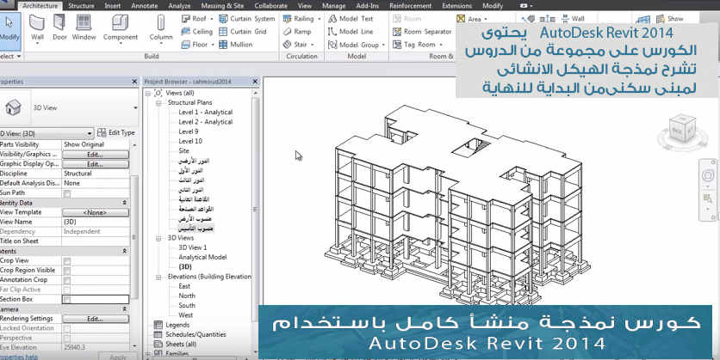Open the 3D View type selector dropdown
Image resolution: width=720 pixels, height=360 pixels.
click(135, 108)
